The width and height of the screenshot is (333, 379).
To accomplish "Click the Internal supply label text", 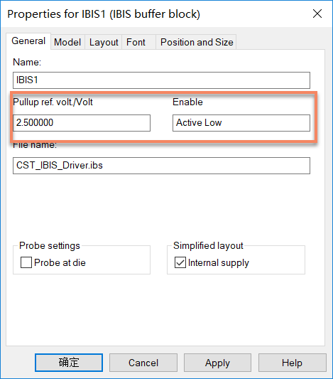I will pos(219,263).
